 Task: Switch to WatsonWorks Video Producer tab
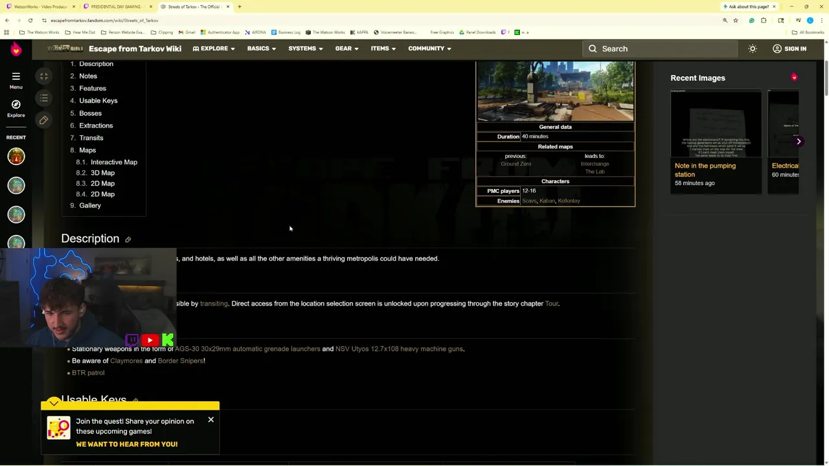pyautogui.click(x=40, y=6)
